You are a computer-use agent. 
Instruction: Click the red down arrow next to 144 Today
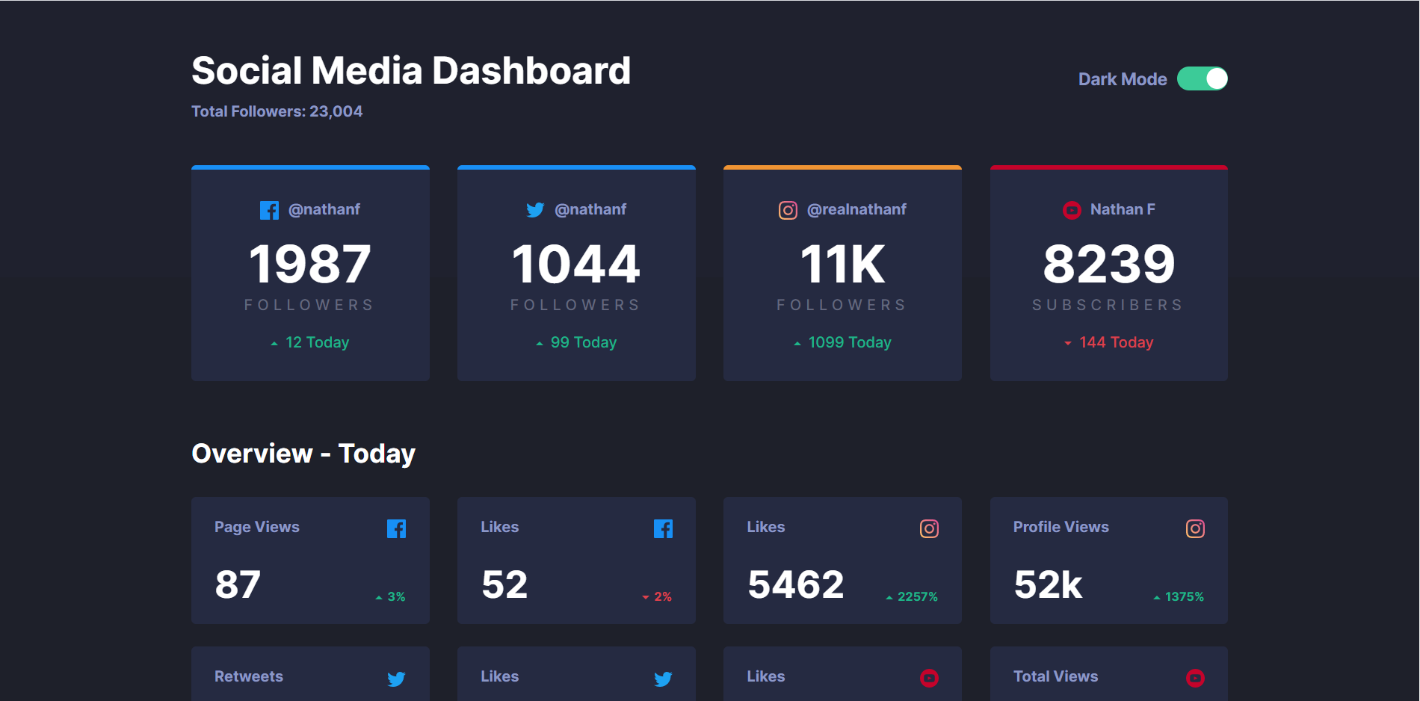(x=1068, y=343)
